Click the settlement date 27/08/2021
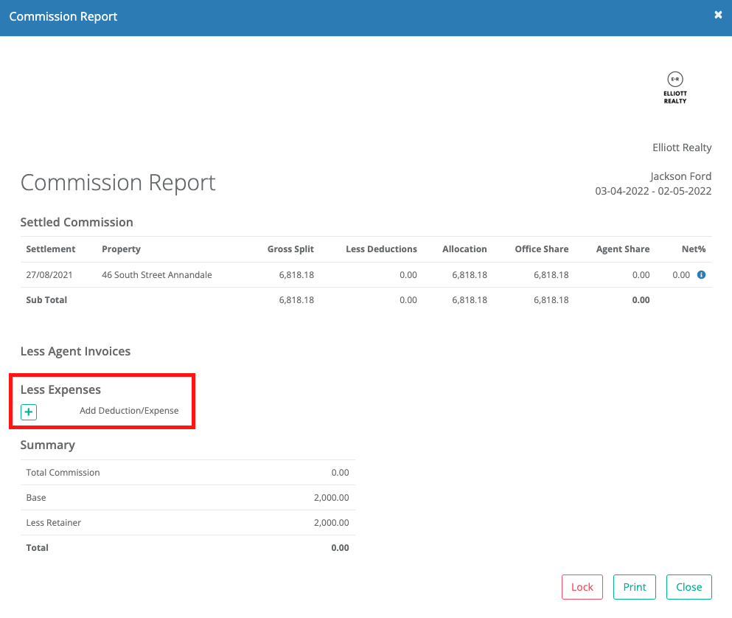This screenshot has width=732, height=618. point(50,275)
